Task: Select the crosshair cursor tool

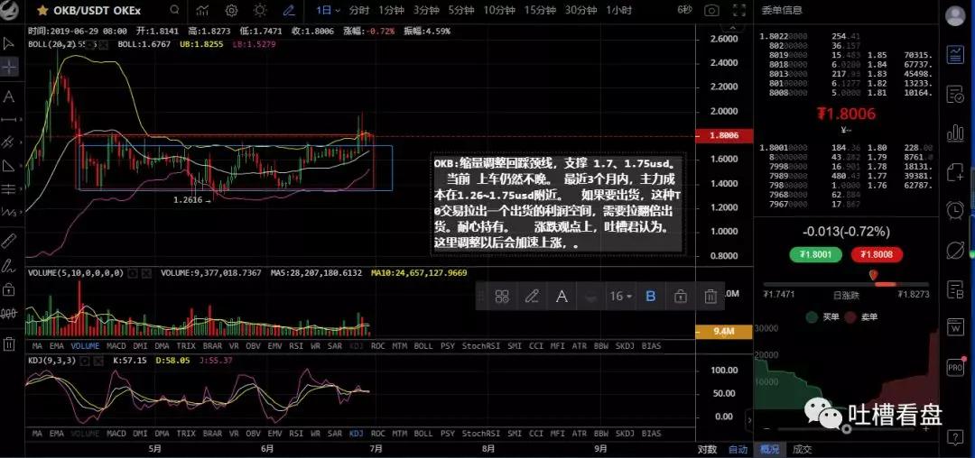Action: coord(9,67)
